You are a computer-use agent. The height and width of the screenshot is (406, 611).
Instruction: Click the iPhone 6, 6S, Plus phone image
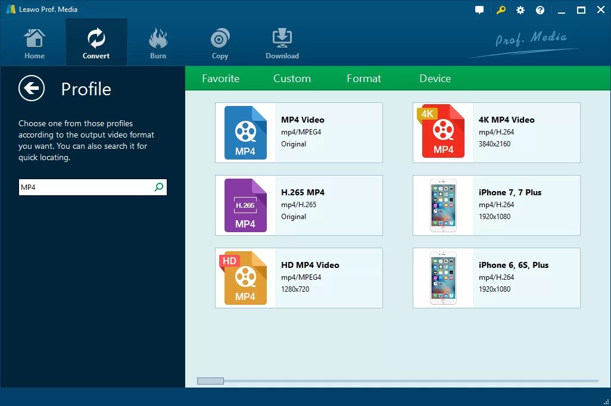click(443, 278)
